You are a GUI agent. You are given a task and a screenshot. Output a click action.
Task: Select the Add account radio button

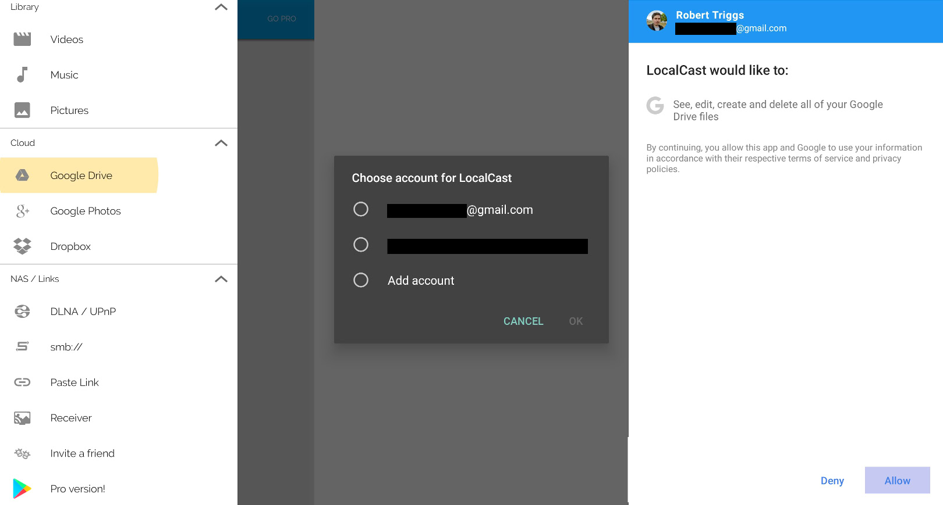(x=361, y=280)
